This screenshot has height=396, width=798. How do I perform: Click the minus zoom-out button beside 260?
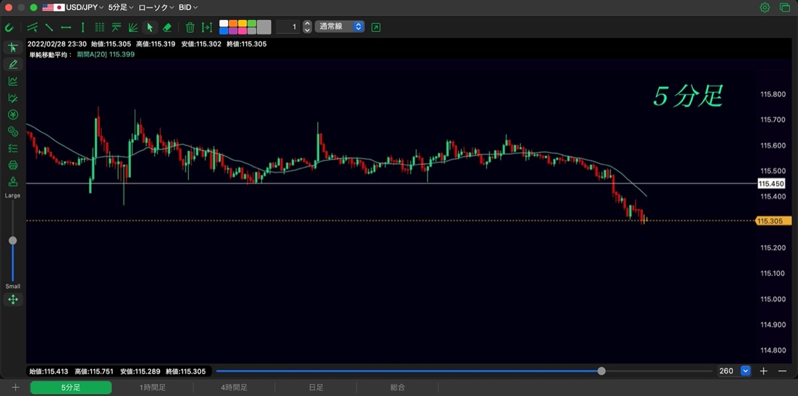(x=782, y=371)
